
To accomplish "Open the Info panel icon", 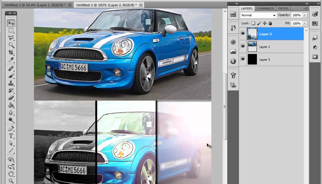I will click(233, 61).
